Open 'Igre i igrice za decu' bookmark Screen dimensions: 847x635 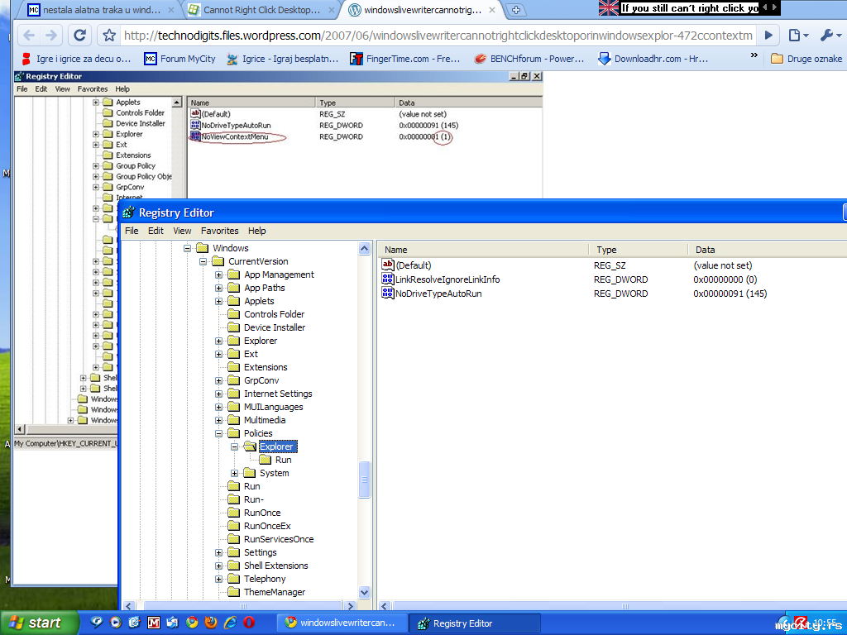pyautogui.click(x=76, y=59)
